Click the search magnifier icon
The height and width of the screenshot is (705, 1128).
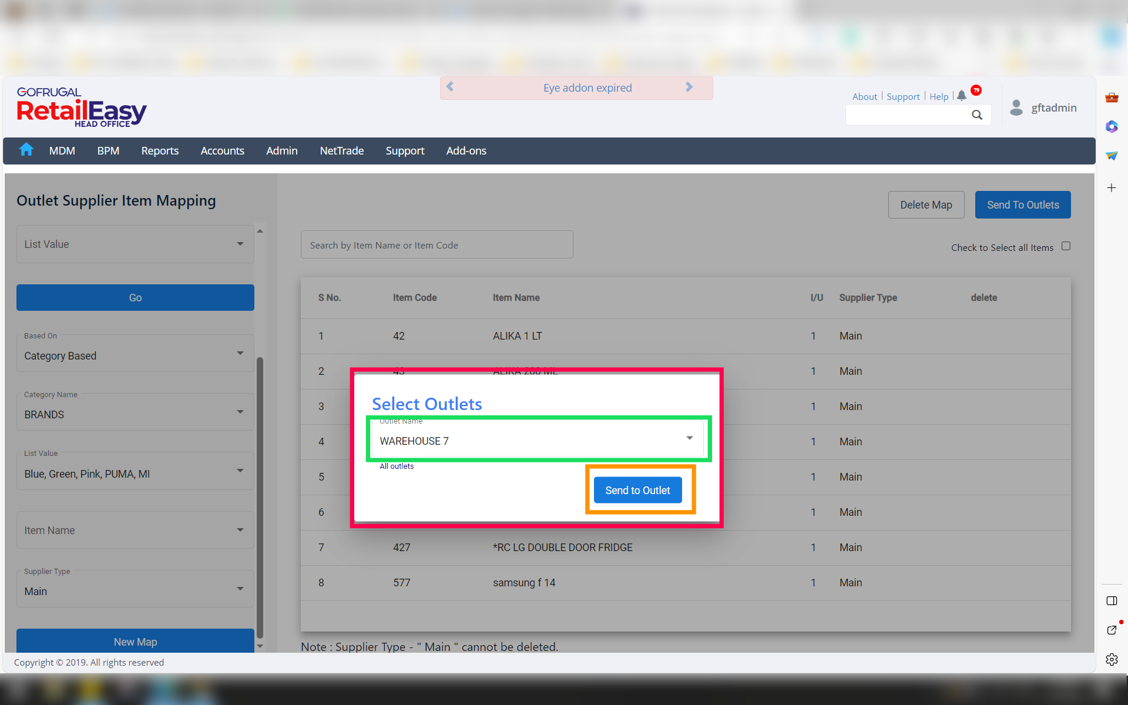click(x=976, y=115)
